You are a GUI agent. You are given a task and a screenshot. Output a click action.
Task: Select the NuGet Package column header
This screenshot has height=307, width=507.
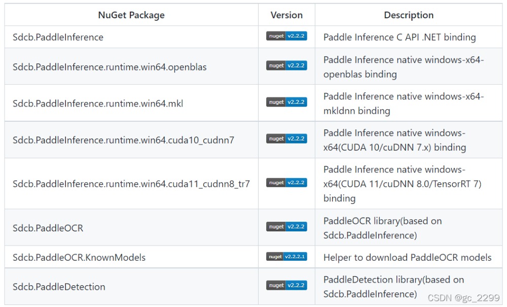[x=131, y=15]
